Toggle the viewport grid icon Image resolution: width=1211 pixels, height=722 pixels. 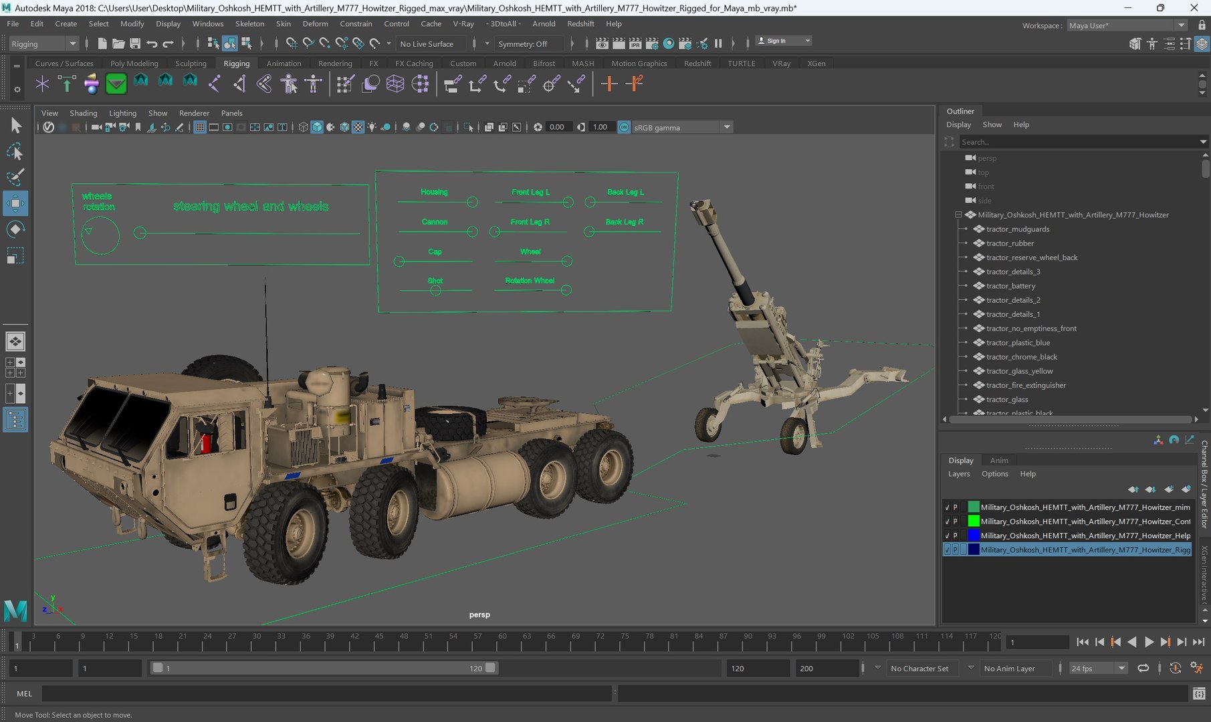point(199,127)
